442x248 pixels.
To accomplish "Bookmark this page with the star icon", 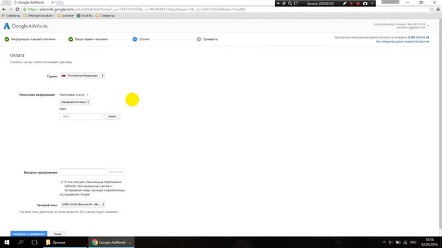I will click(x=431, y=9).
